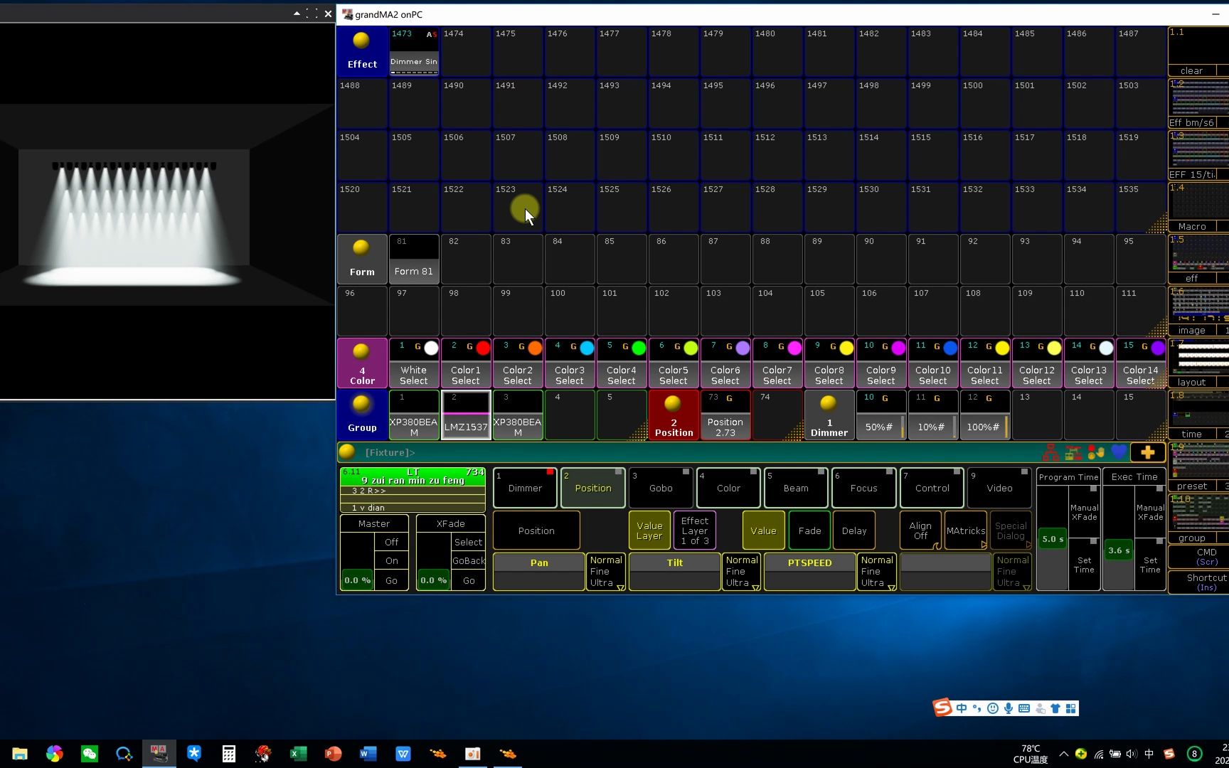Viewport: 1229px width, 768px height.
Task: Toggle the Value Layer button
Action: pyautogui.click(x=649, y=530)
